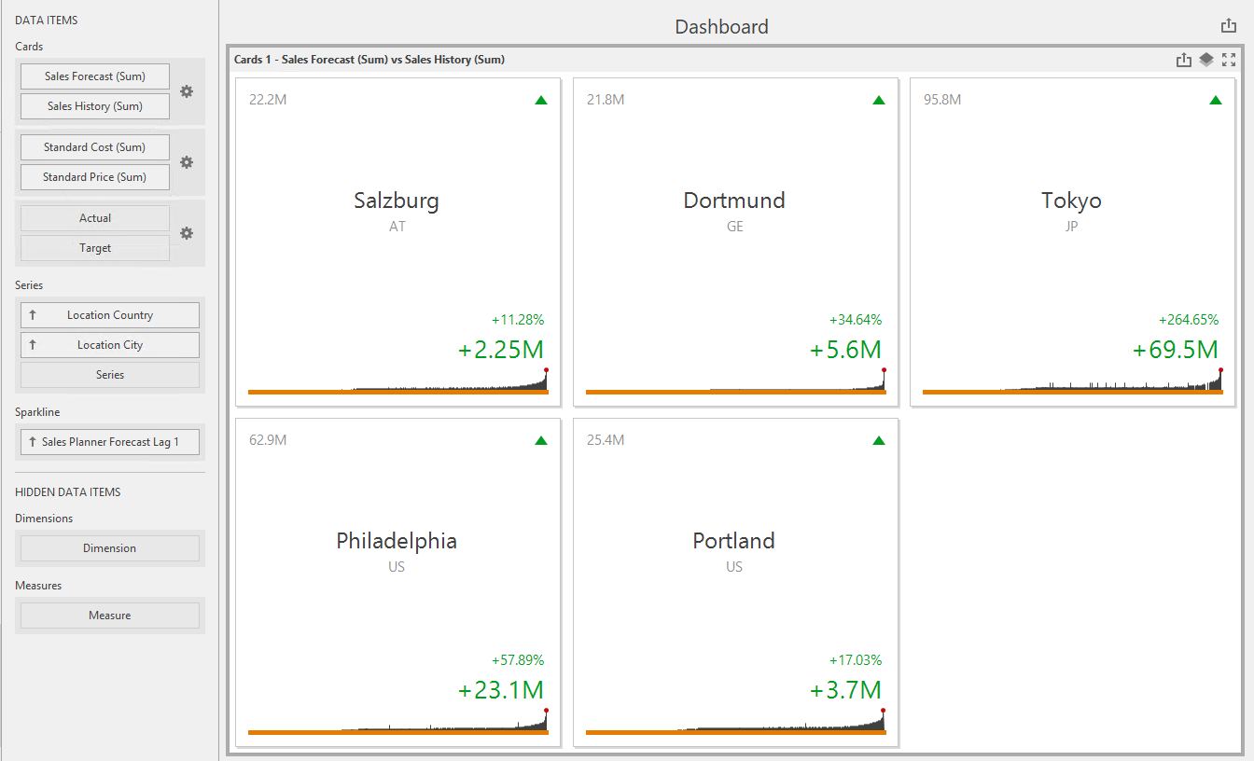The image size is (1254, 761).
Task: Open gear options for Standard Cost card
Action: [x=187, y=162]
